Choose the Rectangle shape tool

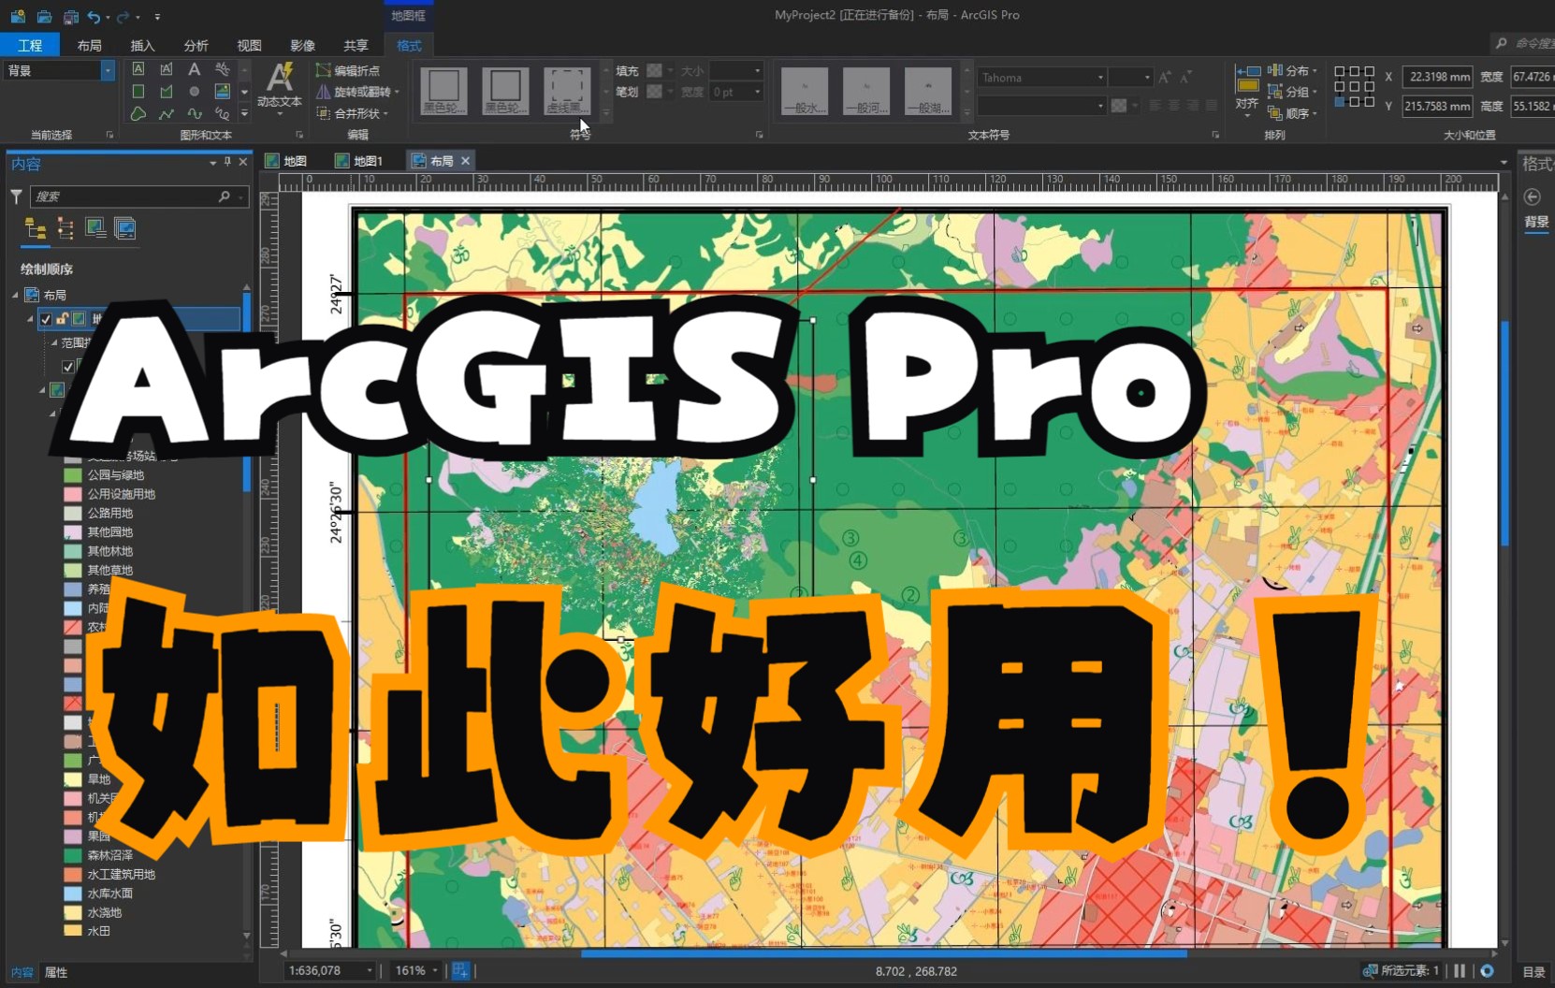(x=138, y=92)
